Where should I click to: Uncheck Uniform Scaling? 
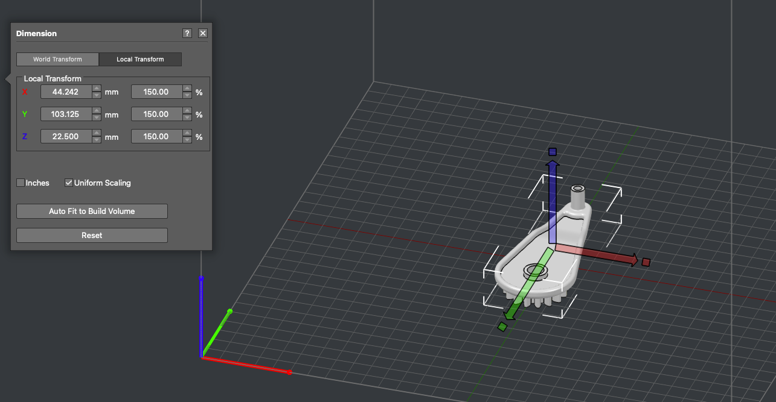(x=69, y=183)
